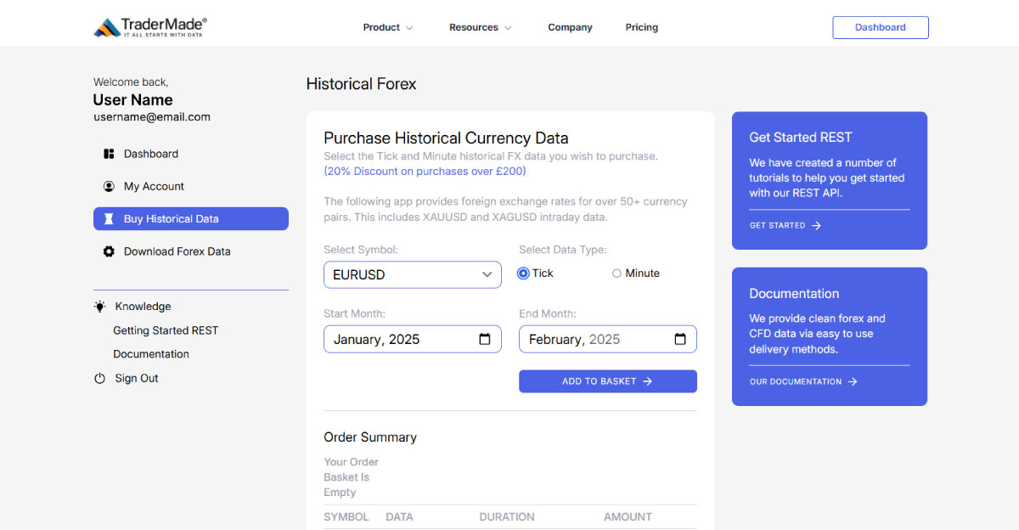Click the Sign Out power icon
This screenshot has width=1019, height=530.
[100, 379]
